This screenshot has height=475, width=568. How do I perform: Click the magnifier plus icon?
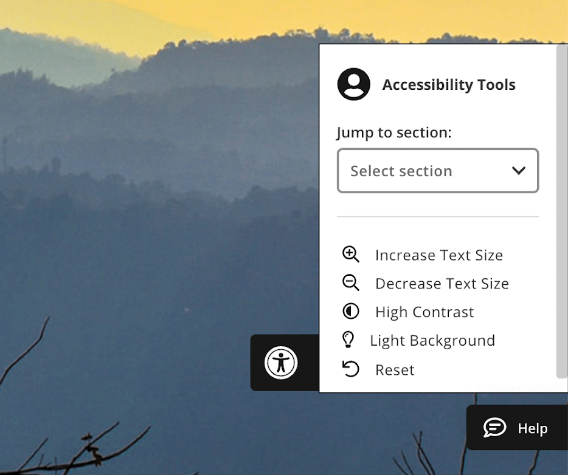coord(351,255)
